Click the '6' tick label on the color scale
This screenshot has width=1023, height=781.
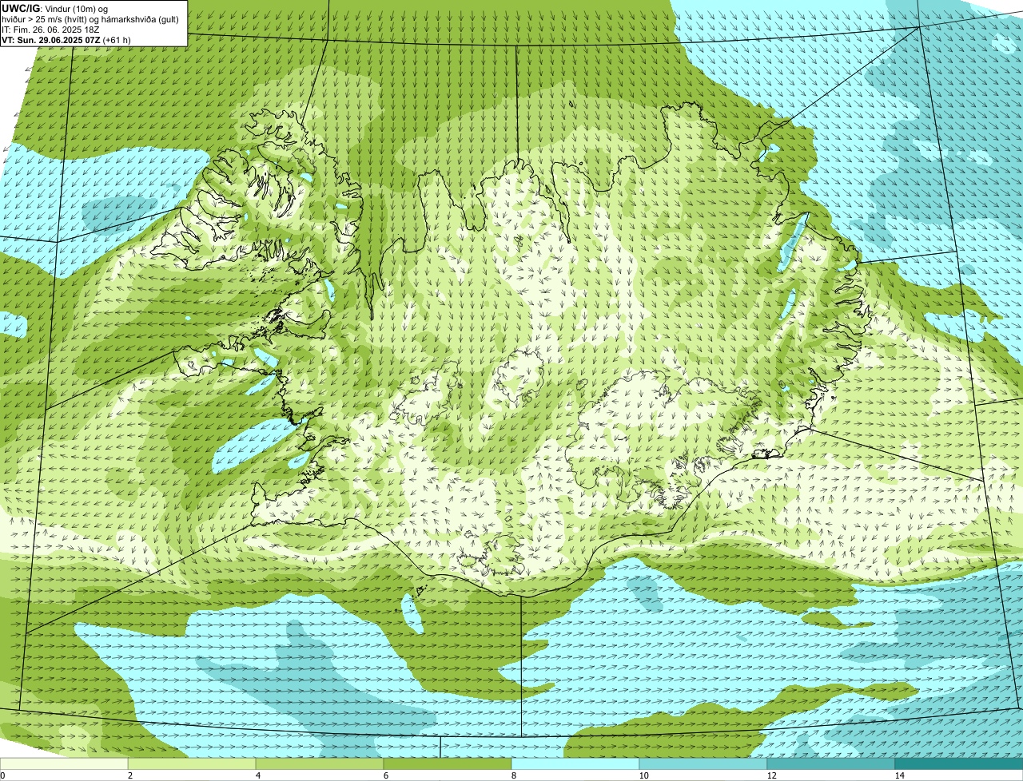pyautogui.click(x=385, y=775)
